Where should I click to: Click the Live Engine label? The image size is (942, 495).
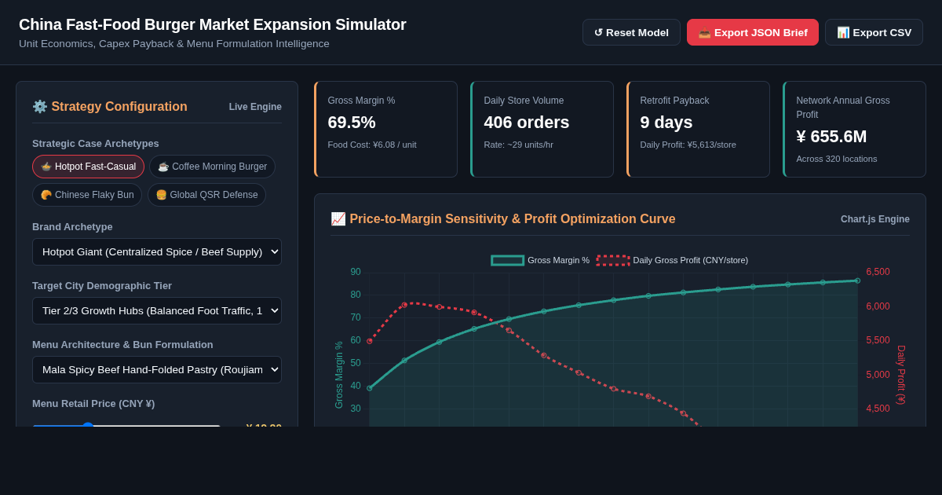tap(255, 107)
